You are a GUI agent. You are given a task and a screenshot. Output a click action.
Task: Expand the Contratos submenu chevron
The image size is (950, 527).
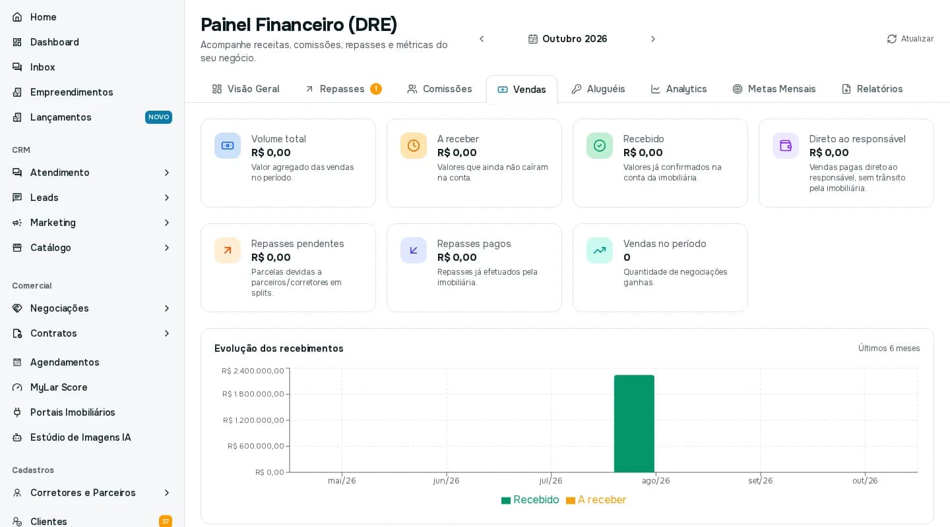(x=167, y=333)
